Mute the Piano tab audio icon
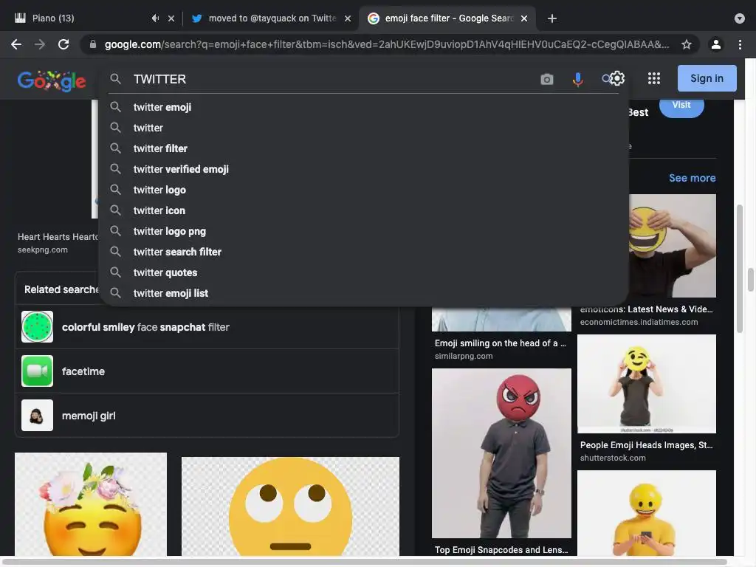This screenshot has height=567, width=756. (x=155, y=18)
